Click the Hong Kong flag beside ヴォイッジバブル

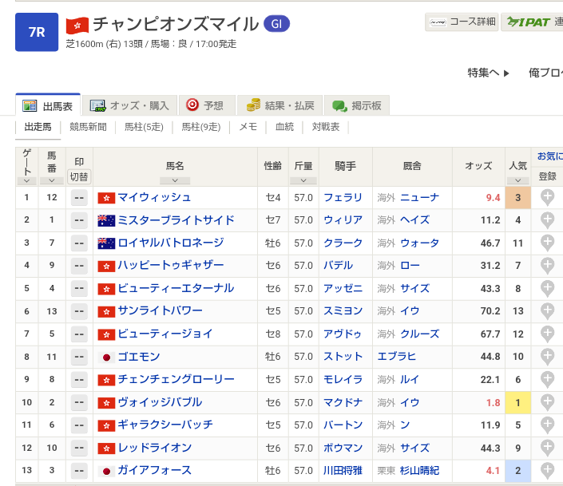pyautogui.click(x=106, y=403)
